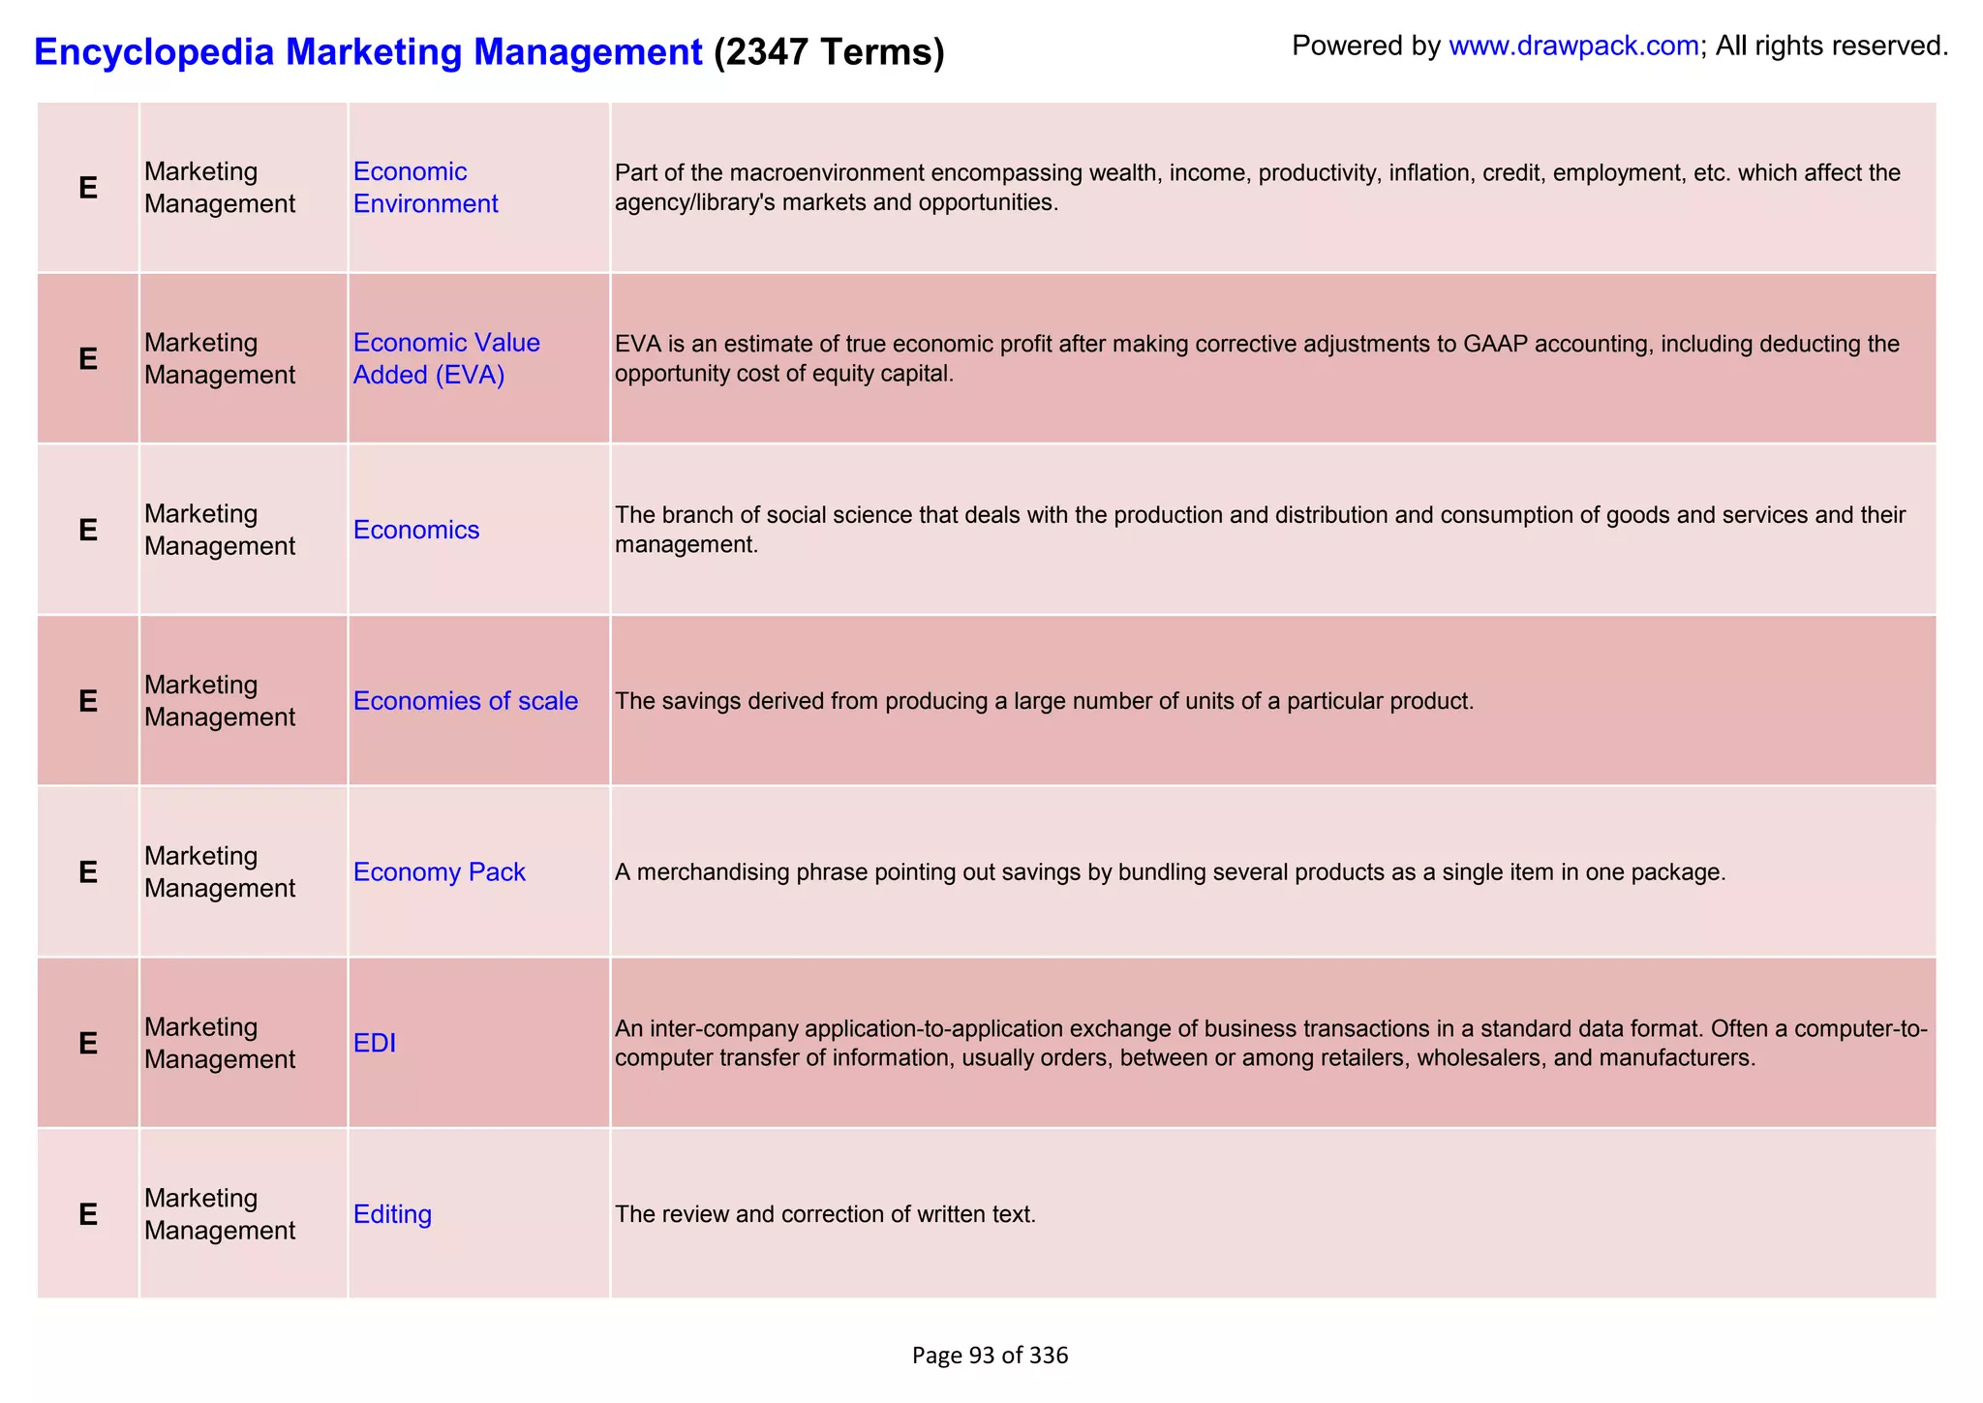Click the EVA definition about GAAP accounting
The image size is (1983, 1403).
(x=1257, y=358)
